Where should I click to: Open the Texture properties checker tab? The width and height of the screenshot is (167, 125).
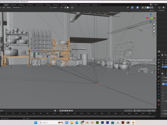(159, 105)
